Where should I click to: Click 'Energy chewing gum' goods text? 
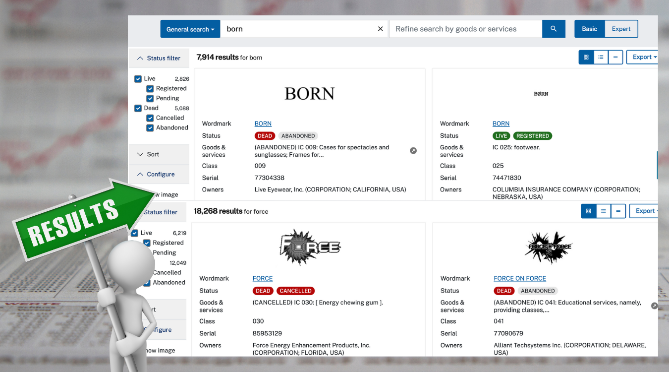coord(349,303)
